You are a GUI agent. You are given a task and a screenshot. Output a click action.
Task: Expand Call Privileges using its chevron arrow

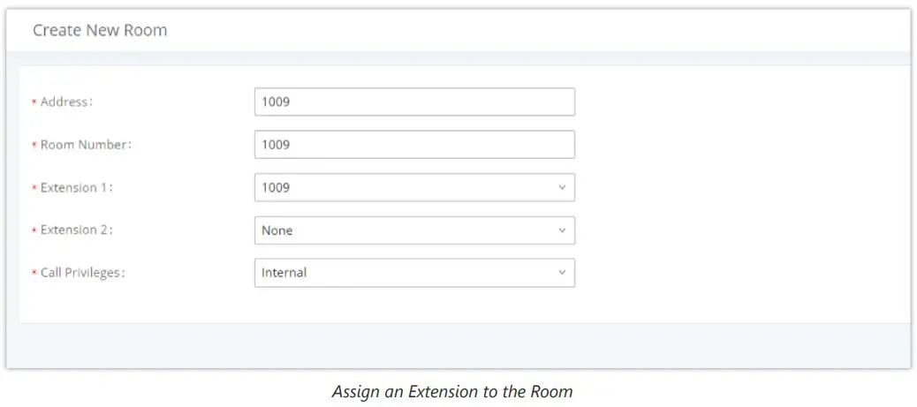tap(562, 273)
